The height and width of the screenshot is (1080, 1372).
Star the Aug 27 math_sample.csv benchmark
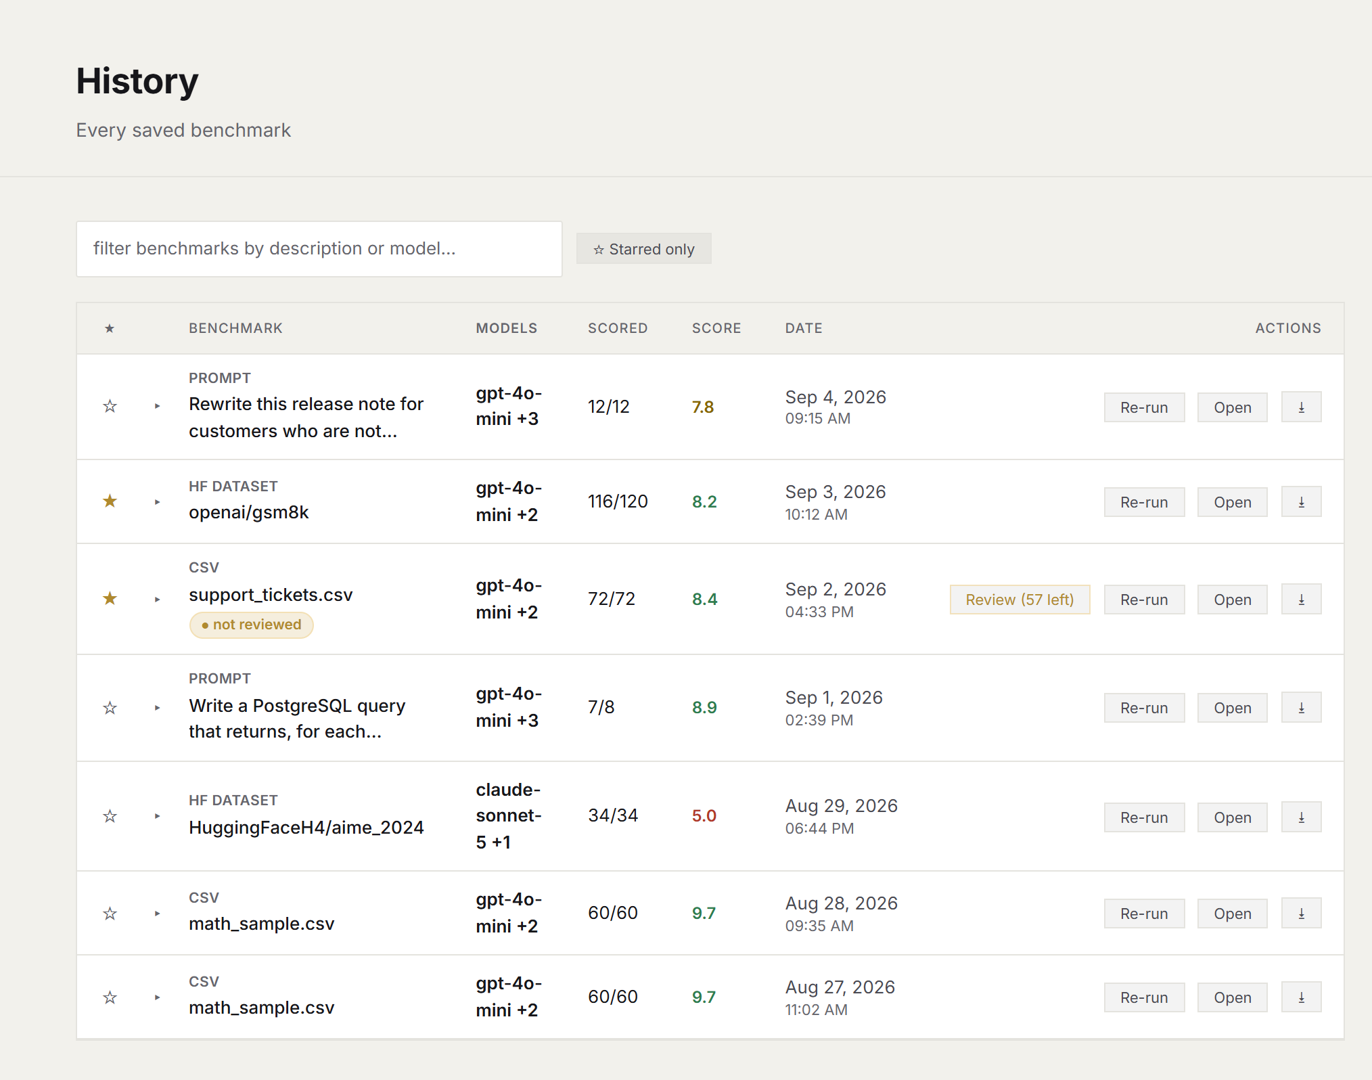(x=110, y=997)
